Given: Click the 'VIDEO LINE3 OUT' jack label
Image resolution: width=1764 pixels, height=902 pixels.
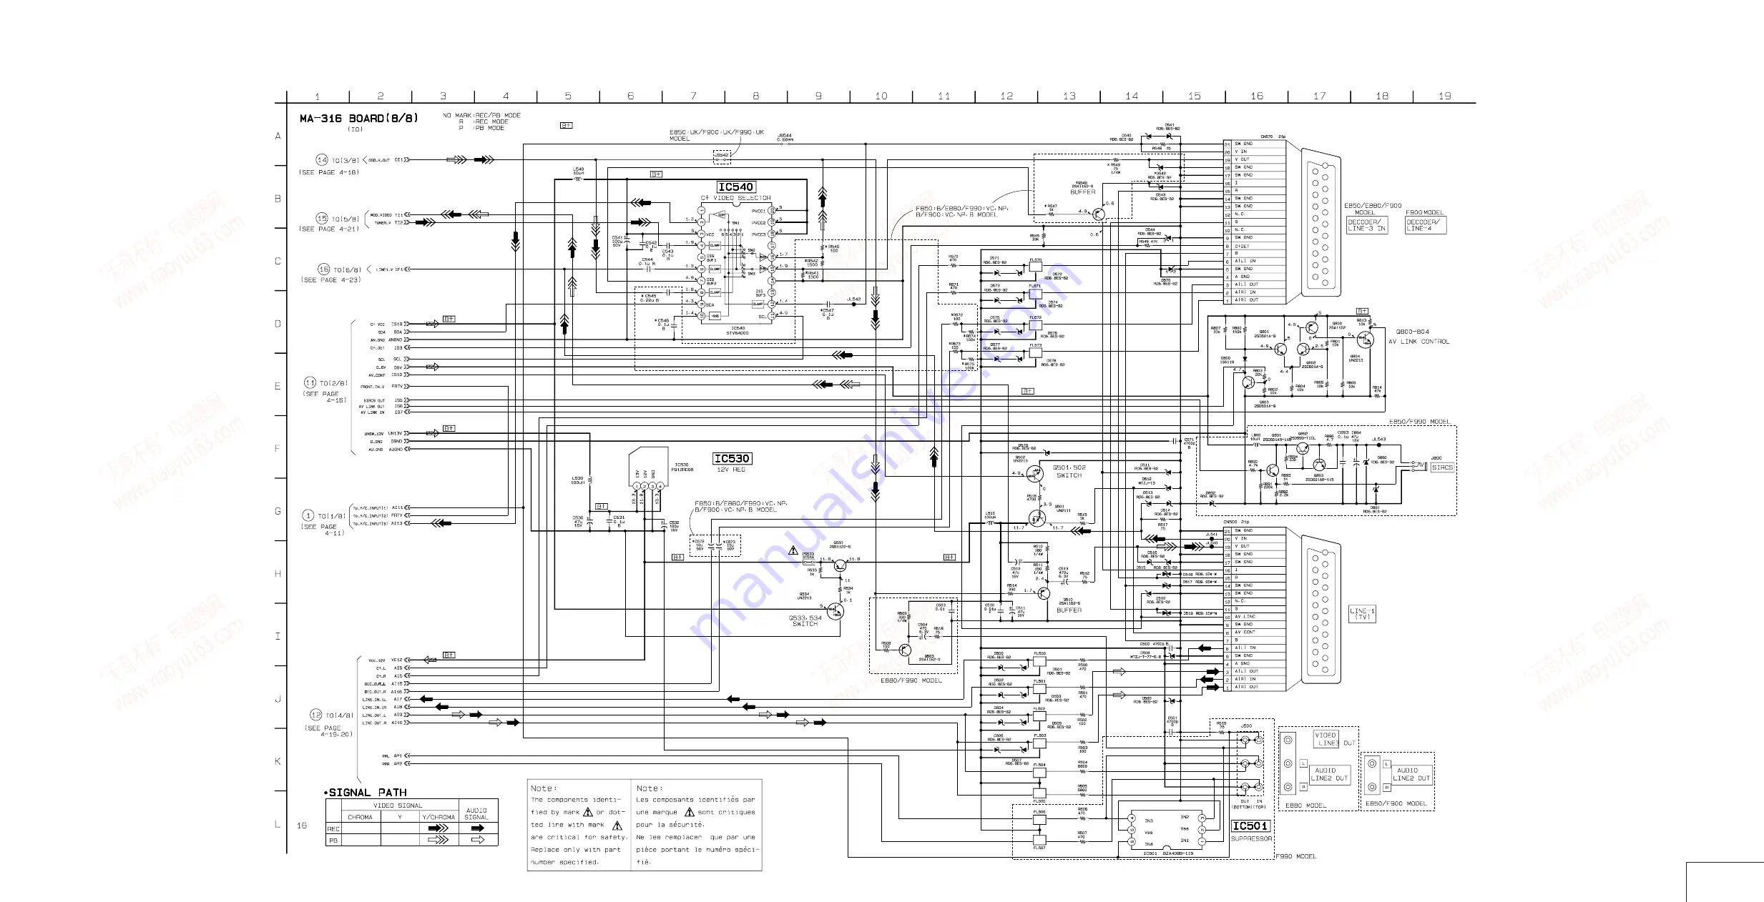Looking at the screenshot, I should click(1334, 739).
